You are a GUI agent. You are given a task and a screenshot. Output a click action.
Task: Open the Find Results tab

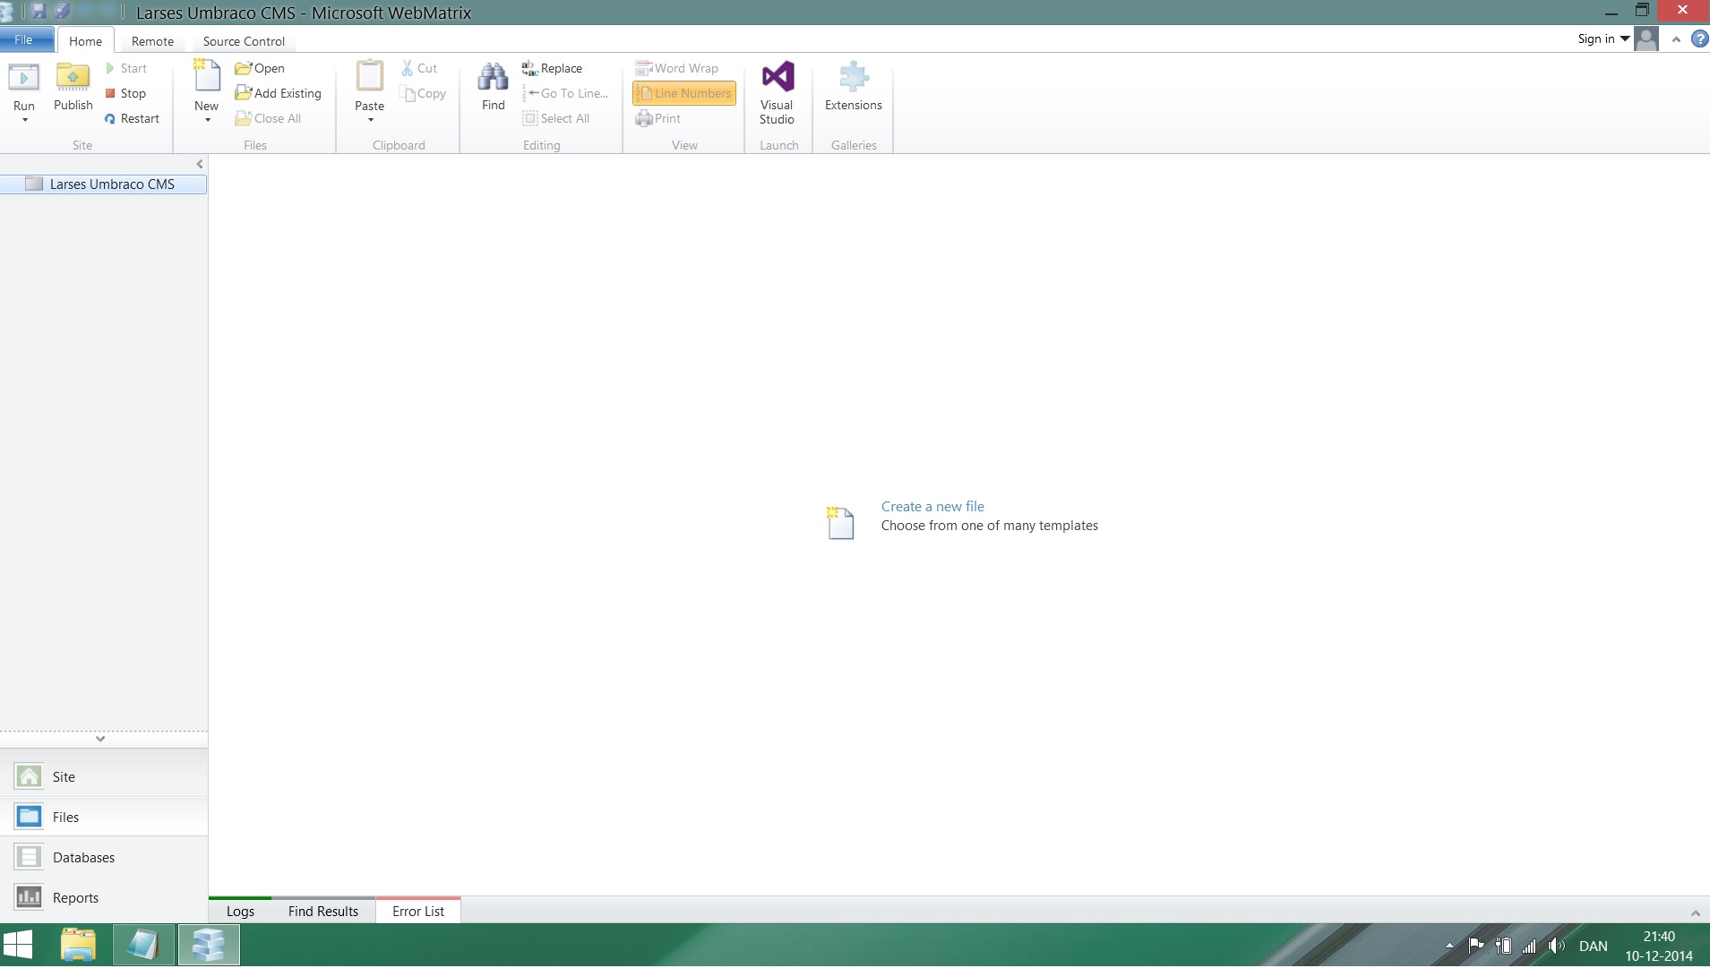coord(323,911)
